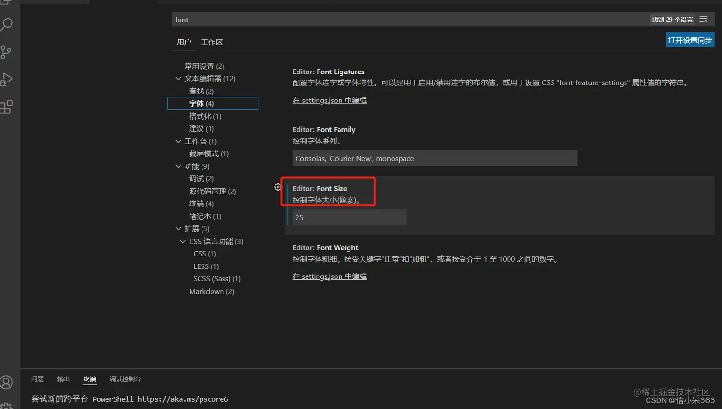Switch to the 工作区 settings tab
This screenshot has width=722, height=409.
[x=212, y=42]
